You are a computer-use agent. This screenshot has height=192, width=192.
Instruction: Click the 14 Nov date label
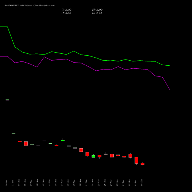(x=56, y=183)
